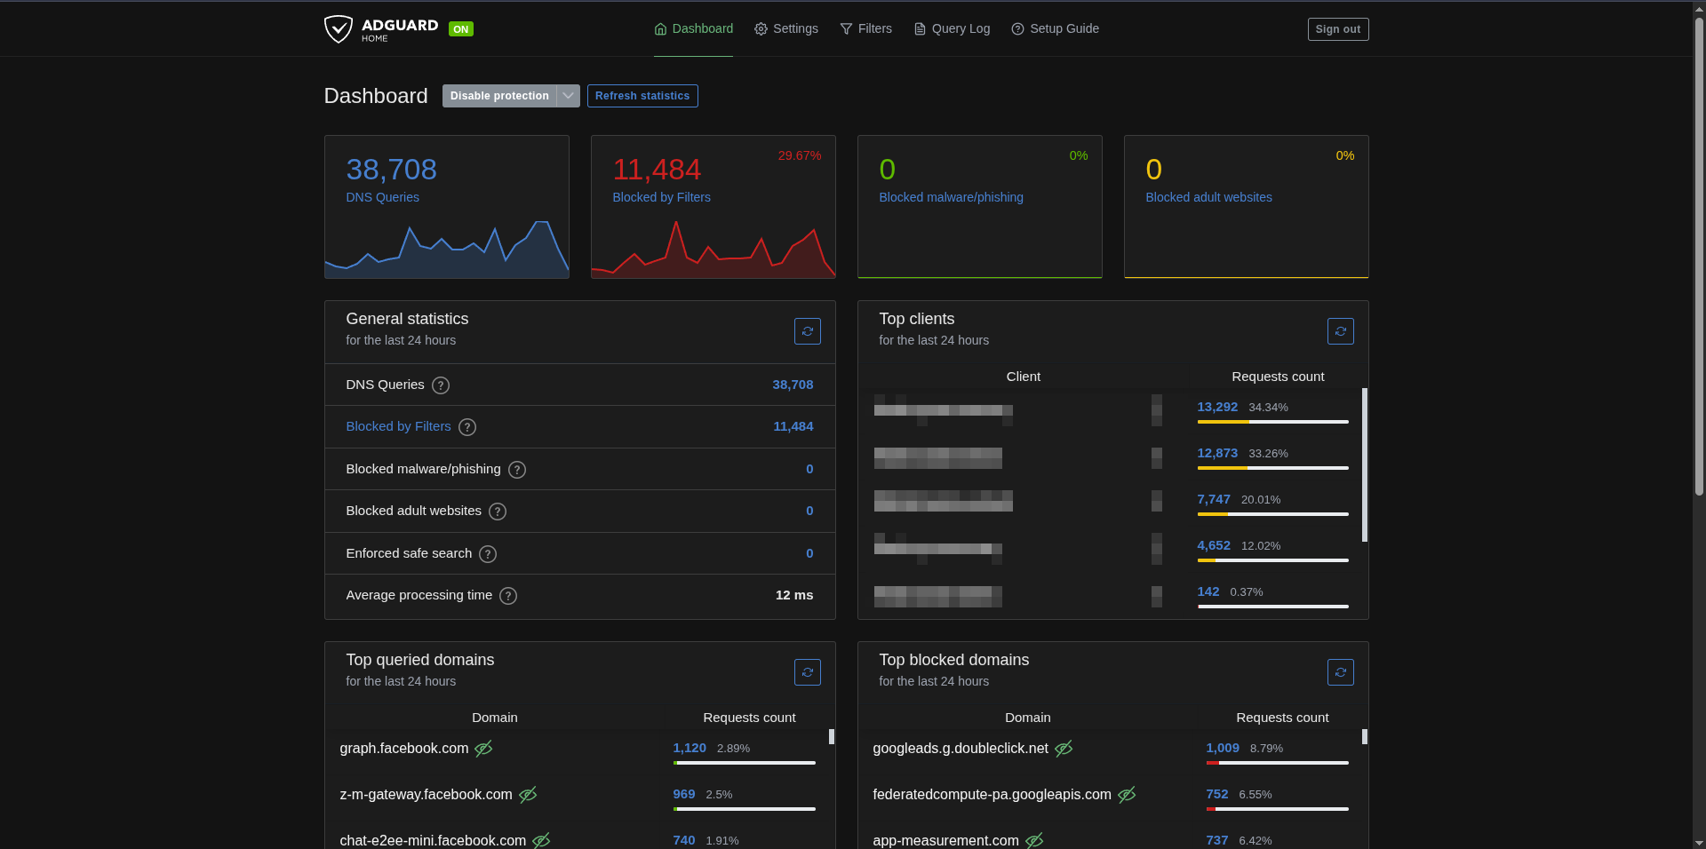1706x849 pixels.
Task: Click progress bar under 13,292 count
Action: (x=1272, y=422)
